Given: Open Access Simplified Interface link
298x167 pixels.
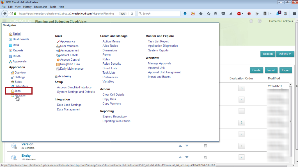Looking at the screenshot, I should tap(74, 87).
